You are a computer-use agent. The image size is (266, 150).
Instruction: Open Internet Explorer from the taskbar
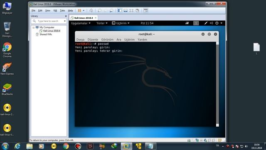17,146
